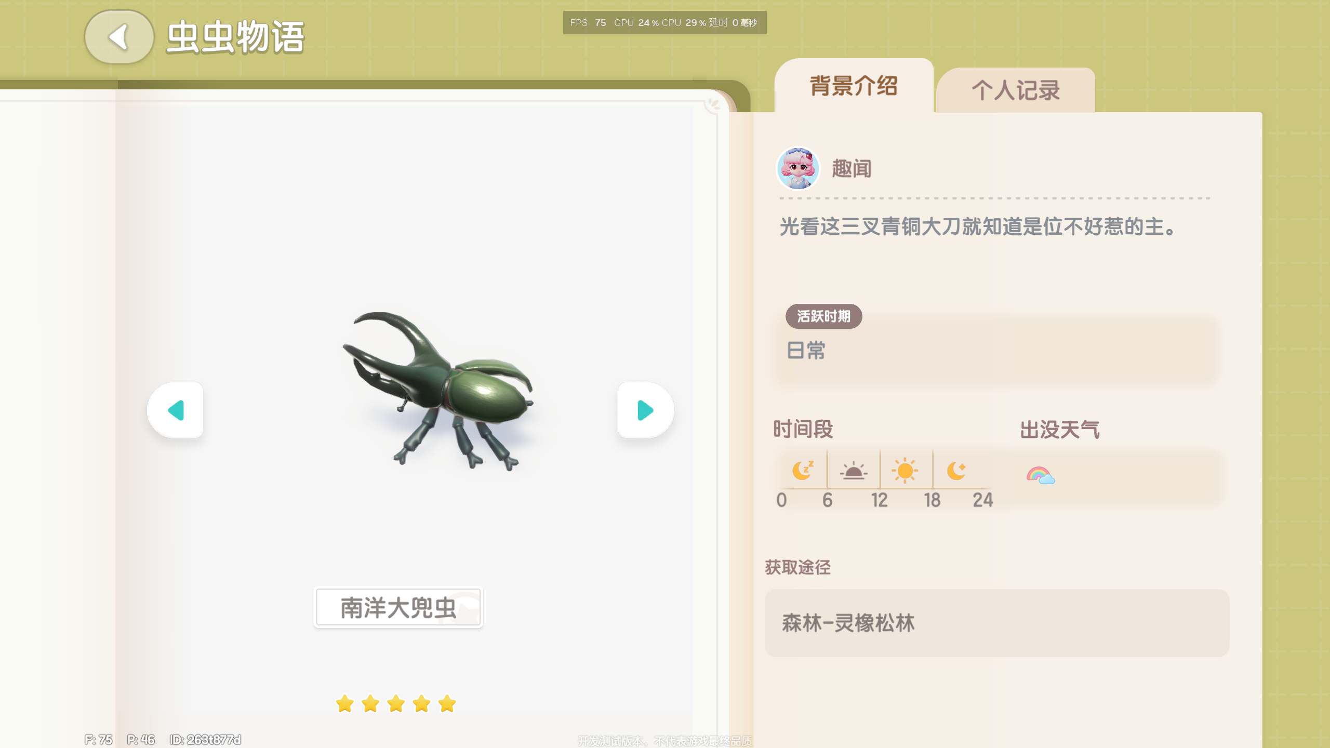The width and height of the screenshot is (1330, 748).
Task: Click the sleeping moon midnight time icon
Action: click(x=803, y=471)
